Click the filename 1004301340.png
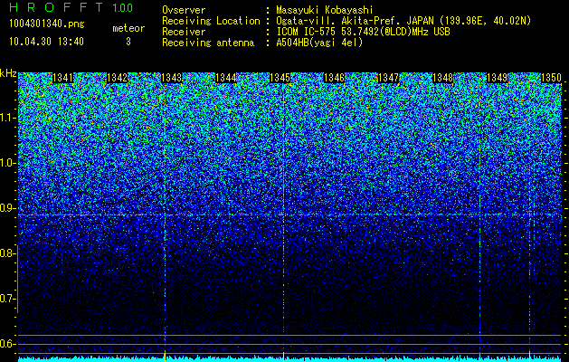Image resolution: width=569 pixels, height=362 pixels. [47, 24]
